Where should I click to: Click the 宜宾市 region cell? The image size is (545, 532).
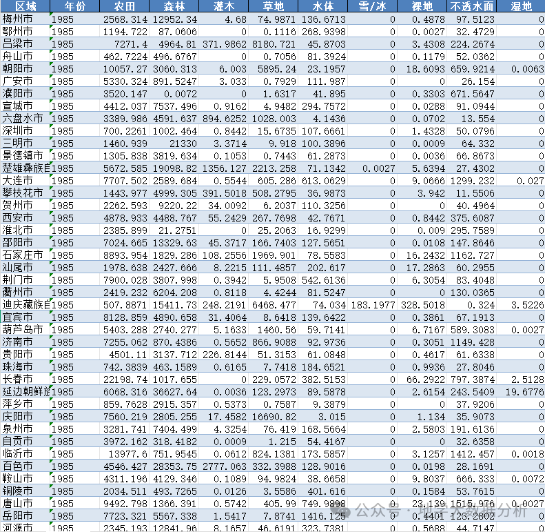point(25,317)
